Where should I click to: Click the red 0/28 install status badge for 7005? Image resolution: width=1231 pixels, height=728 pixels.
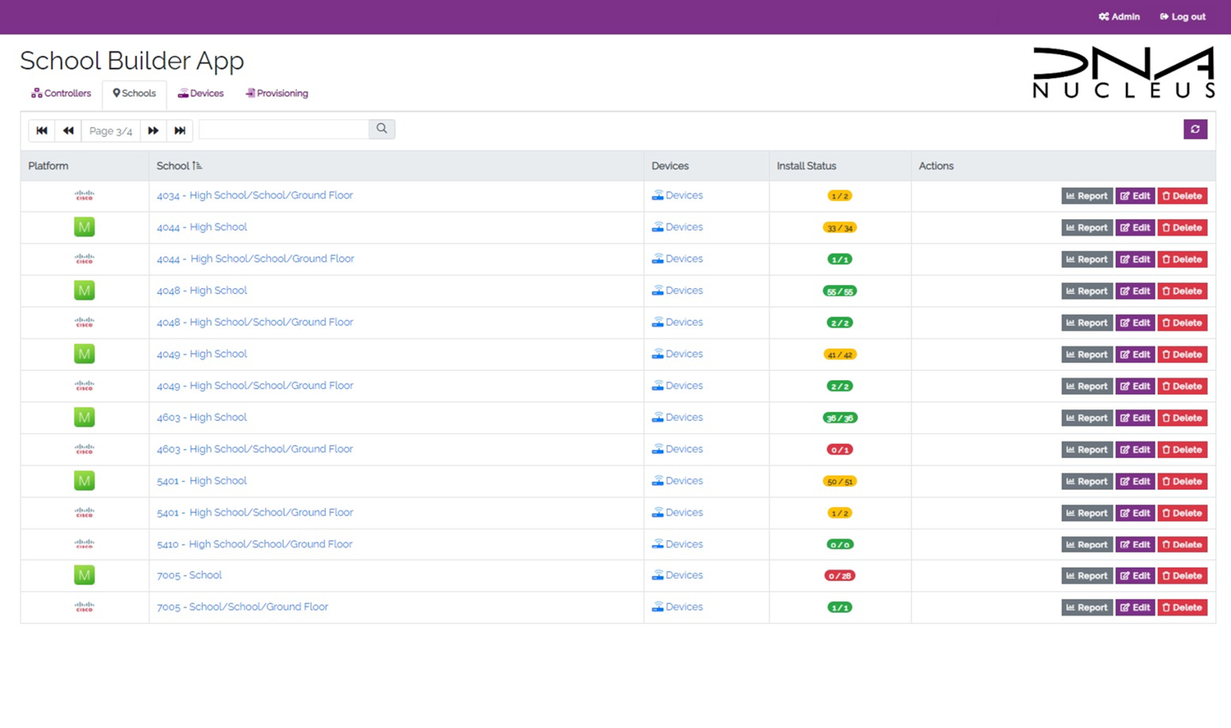pos(839,575)
